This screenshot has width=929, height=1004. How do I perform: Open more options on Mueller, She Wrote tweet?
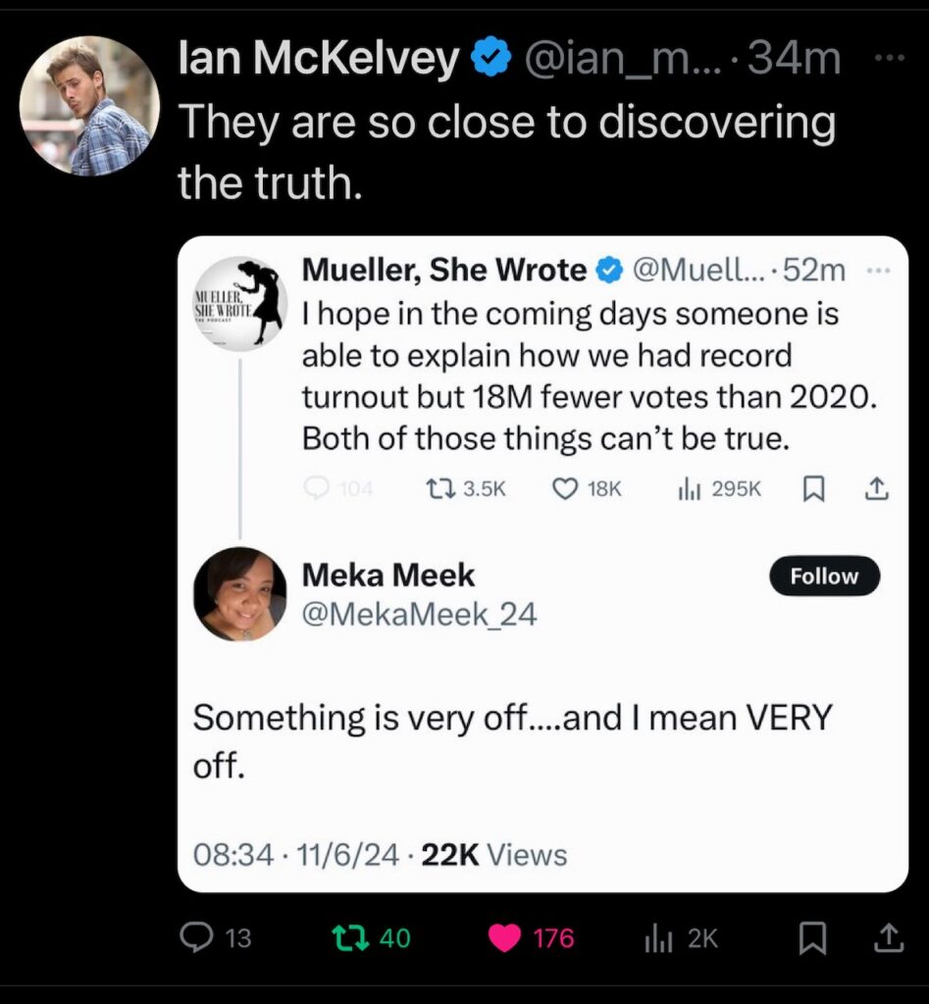pos(880,271)
